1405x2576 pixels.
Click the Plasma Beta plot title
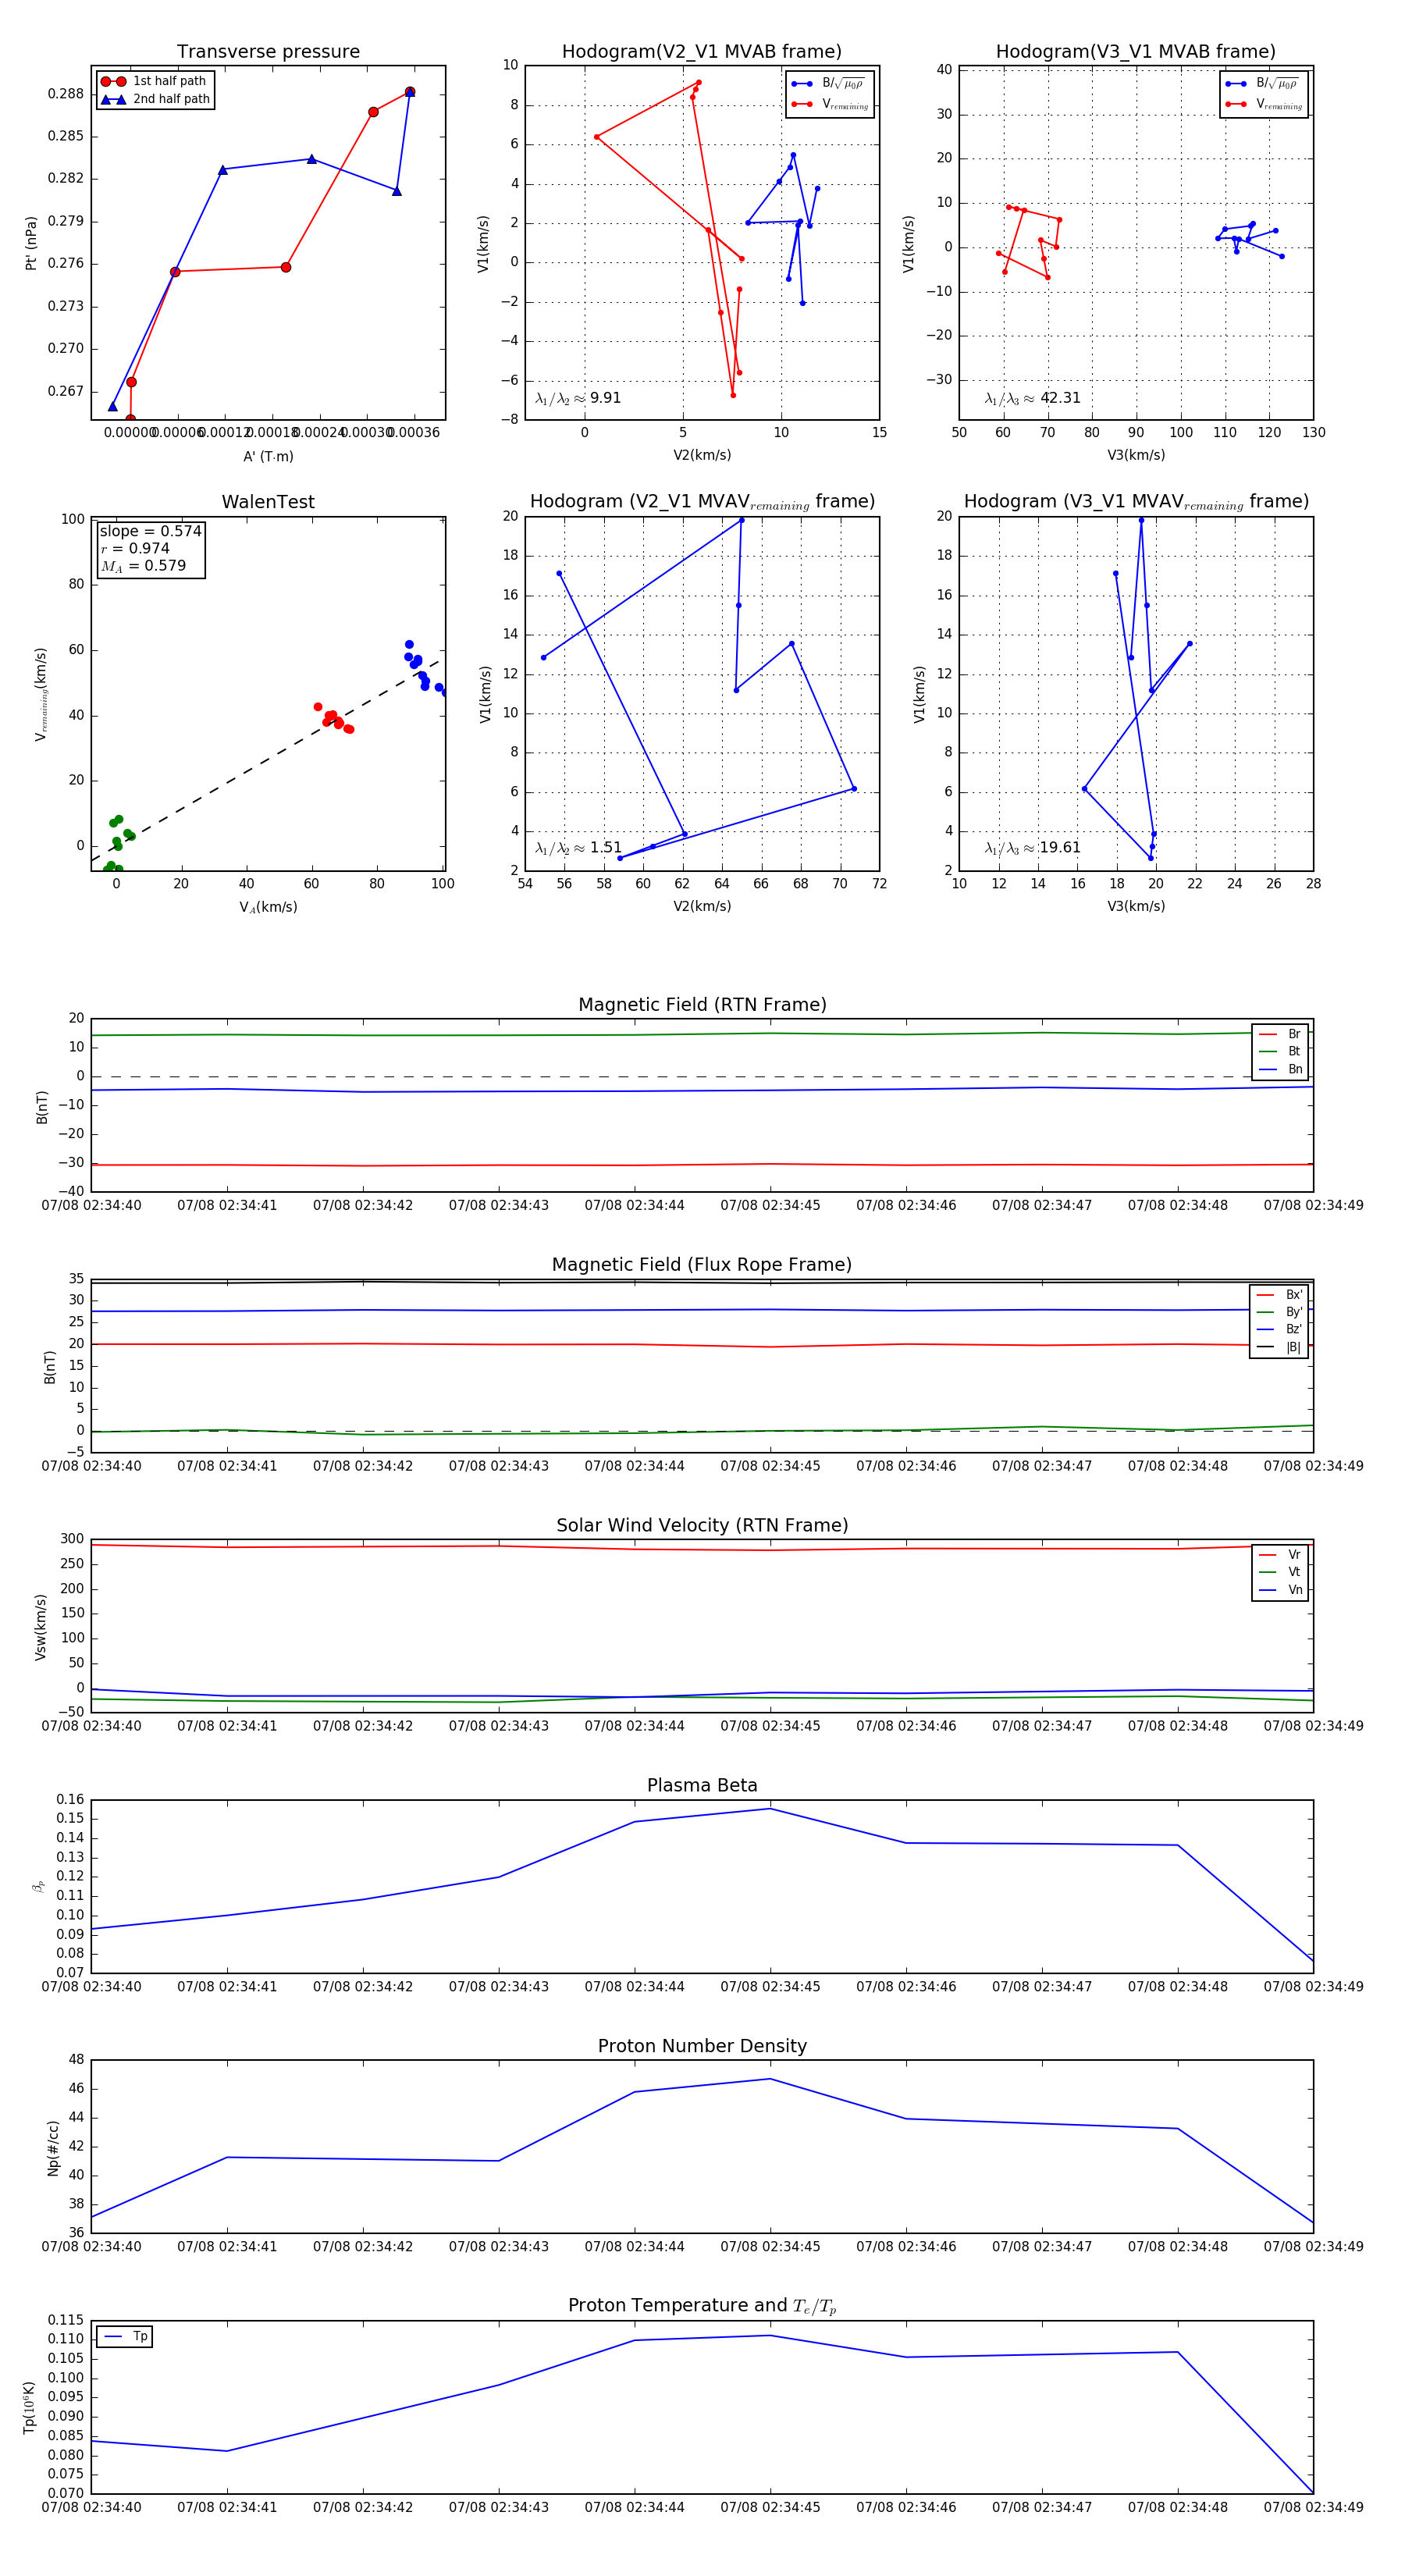(702, 1785)
